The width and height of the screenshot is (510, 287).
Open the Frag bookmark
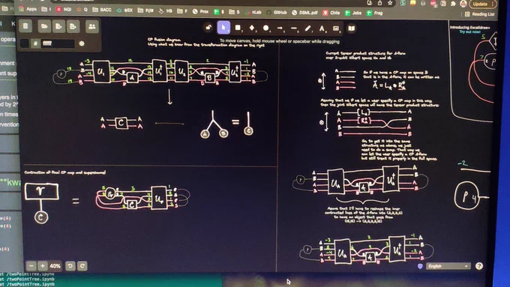click(x=375, y=13)
